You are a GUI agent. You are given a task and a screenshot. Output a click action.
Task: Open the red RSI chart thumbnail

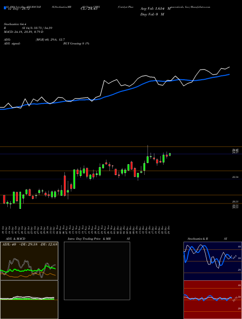pyautogui.click(x=212, y=300)
